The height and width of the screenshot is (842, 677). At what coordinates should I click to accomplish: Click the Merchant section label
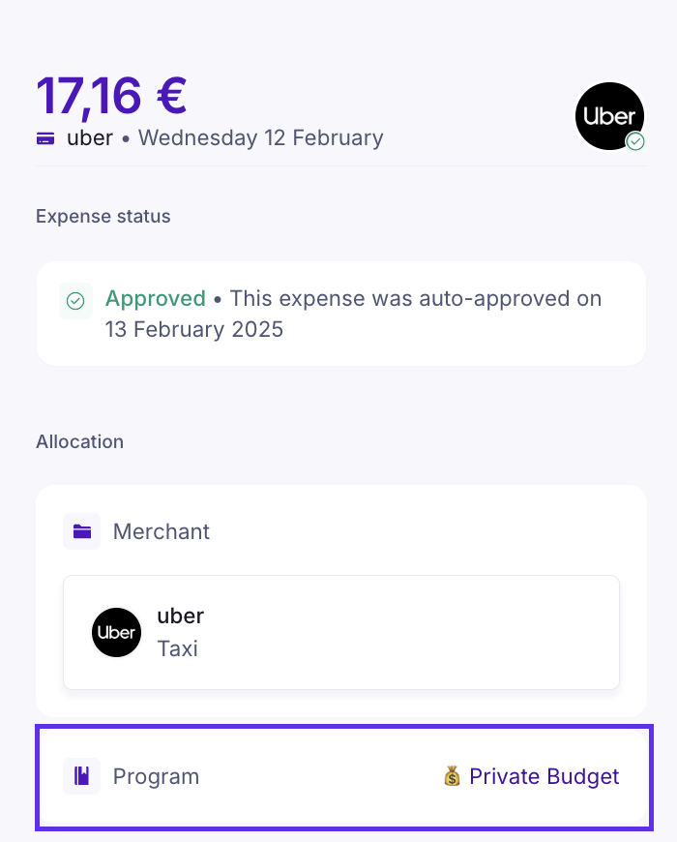coord(162,531)
